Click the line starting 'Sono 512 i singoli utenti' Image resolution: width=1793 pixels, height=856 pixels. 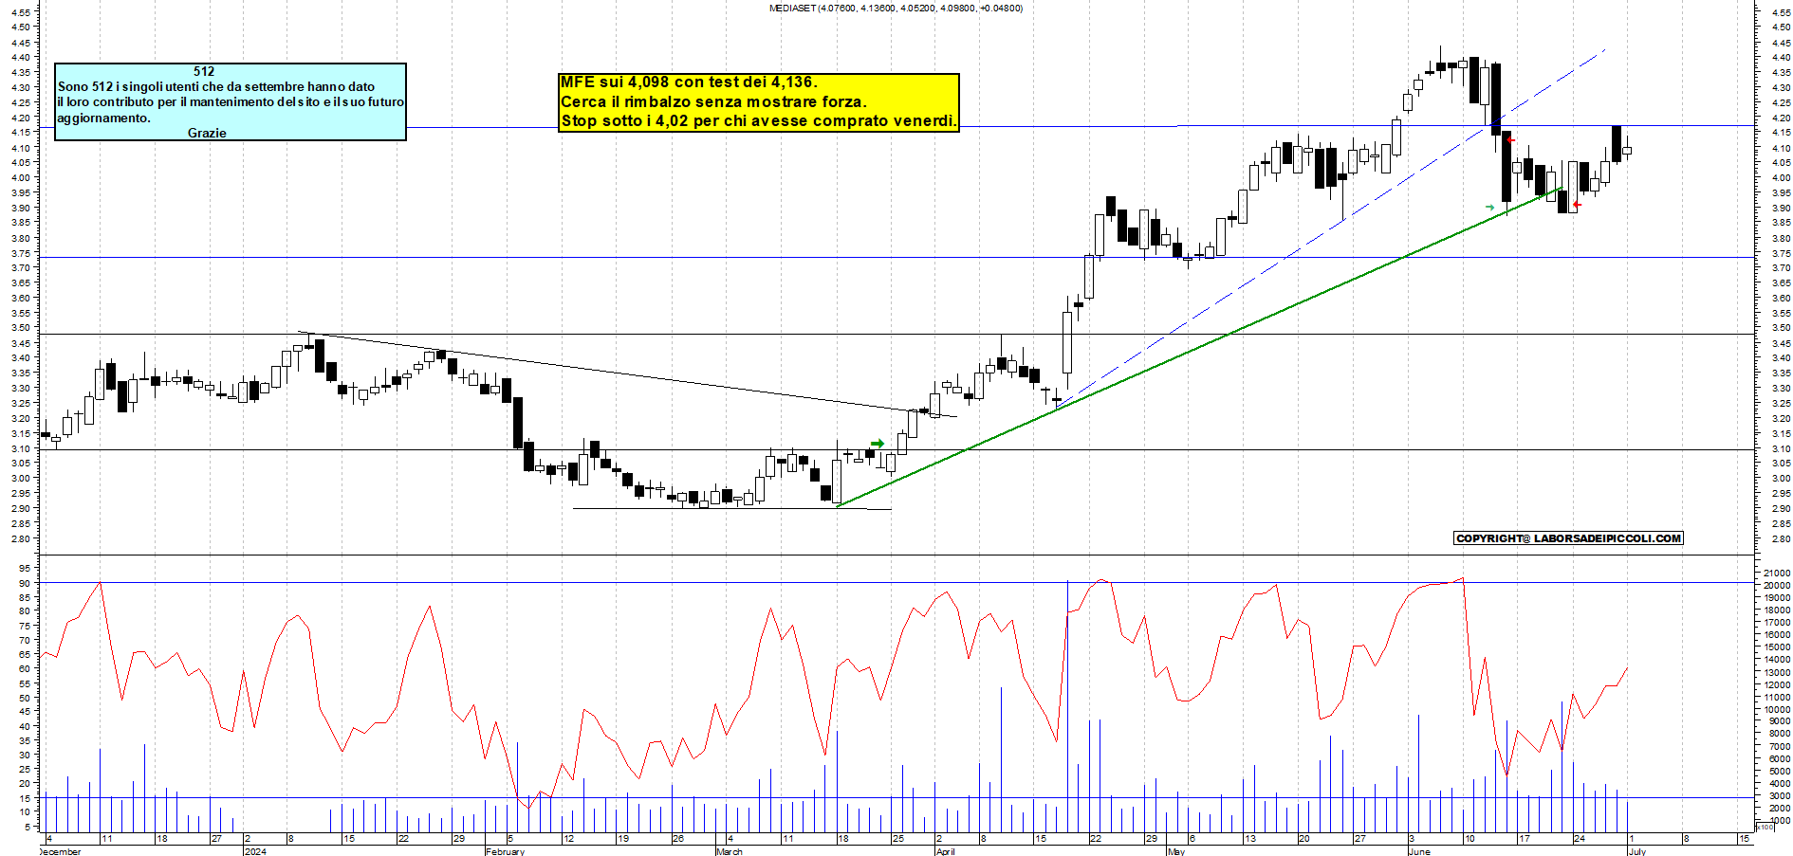tap(216, 86)
